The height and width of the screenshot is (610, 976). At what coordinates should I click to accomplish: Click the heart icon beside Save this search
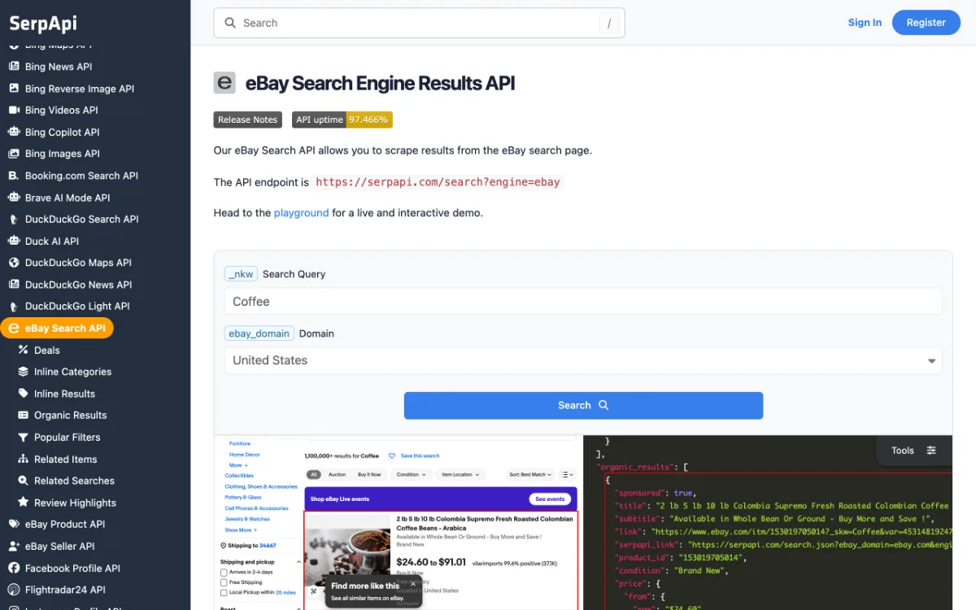pyautogui.click(x=392, y=455)
